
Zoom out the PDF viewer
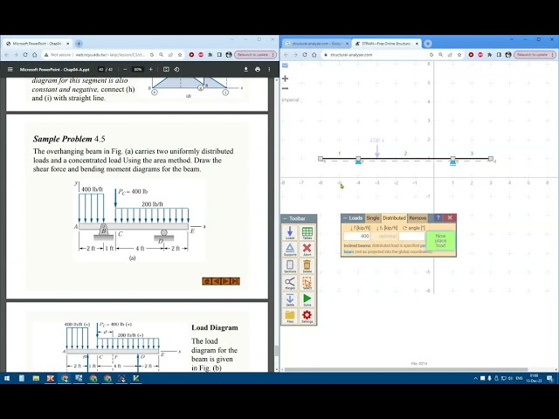tap(125, 70)
